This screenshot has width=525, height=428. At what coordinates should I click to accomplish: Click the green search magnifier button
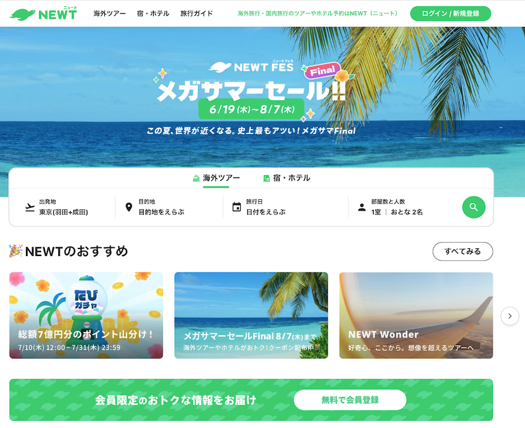pyautogui.click(x=473, y=207)
